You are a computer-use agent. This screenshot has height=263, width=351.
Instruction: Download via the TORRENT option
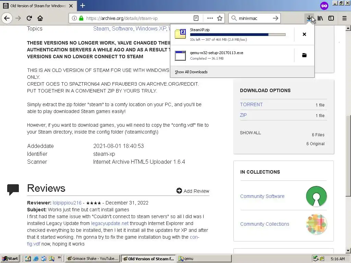coord(251,105)
